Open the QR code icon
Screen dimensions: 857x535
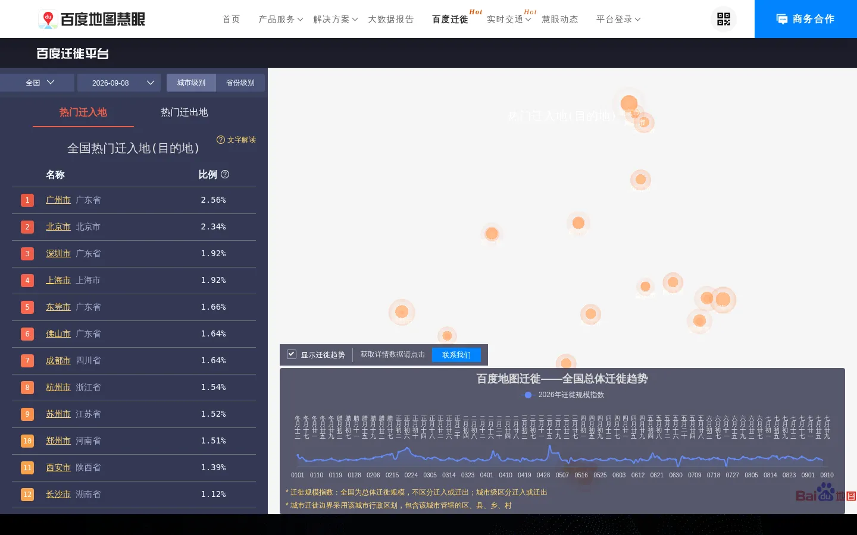[x=724, y=19]
